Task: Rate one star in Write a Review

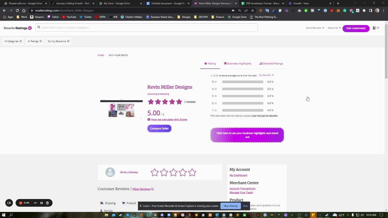Action: pyautogui.click(x=155, y=172)
